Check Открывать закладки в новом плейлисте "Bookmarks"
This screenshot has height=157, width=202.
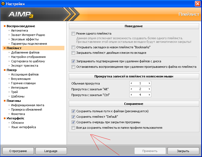point(73,47)
